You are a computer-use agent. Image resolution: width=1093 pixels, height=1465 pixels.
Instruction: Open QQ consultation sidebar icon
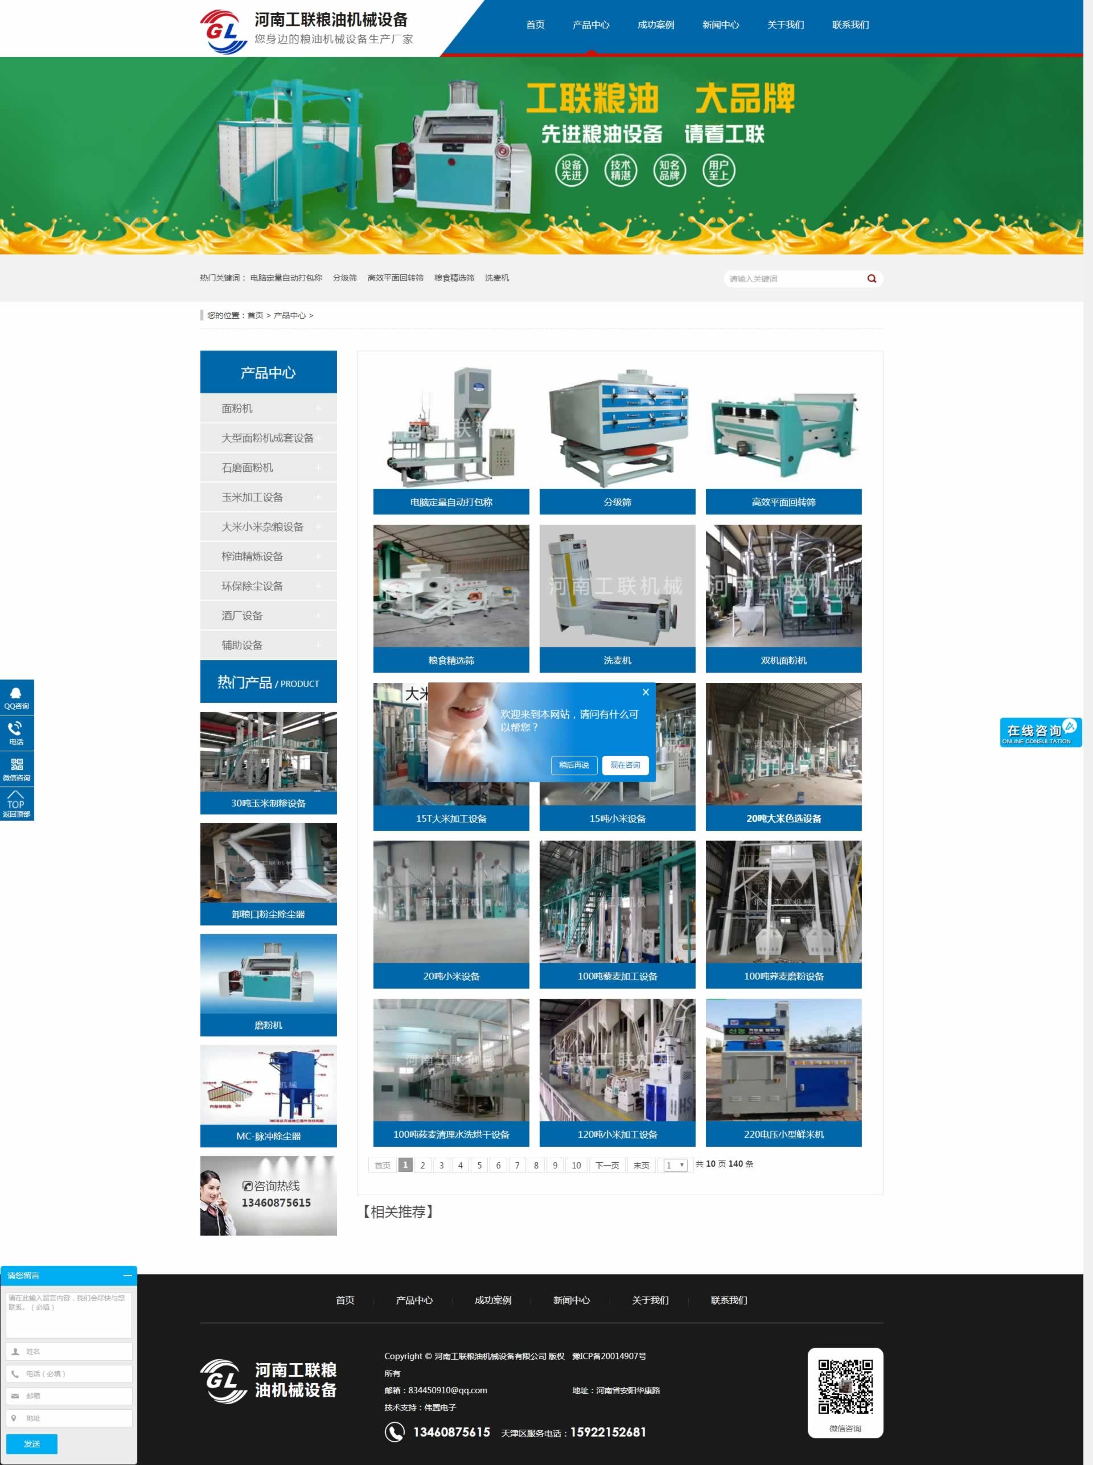[x=17, y=697]
